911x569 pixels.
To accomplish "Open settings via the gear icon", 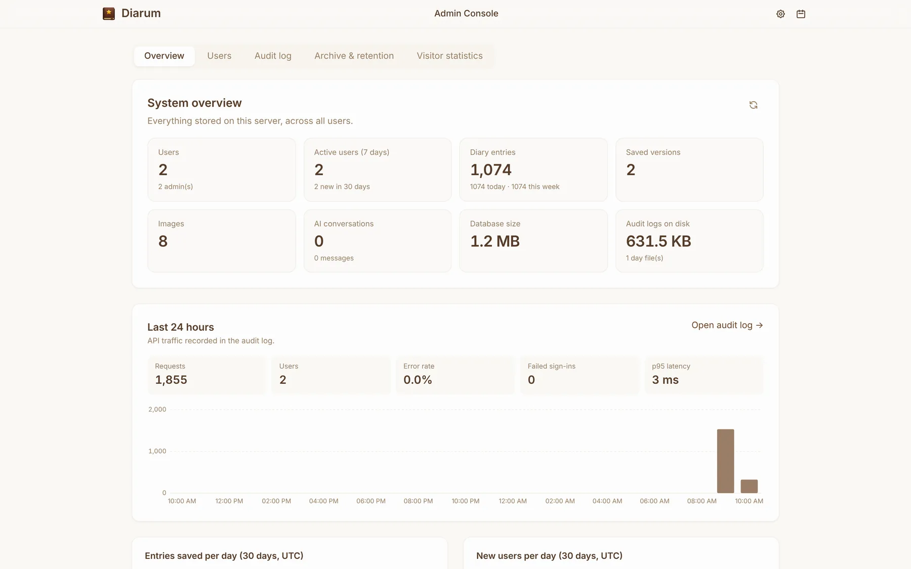I will [780, 14].
